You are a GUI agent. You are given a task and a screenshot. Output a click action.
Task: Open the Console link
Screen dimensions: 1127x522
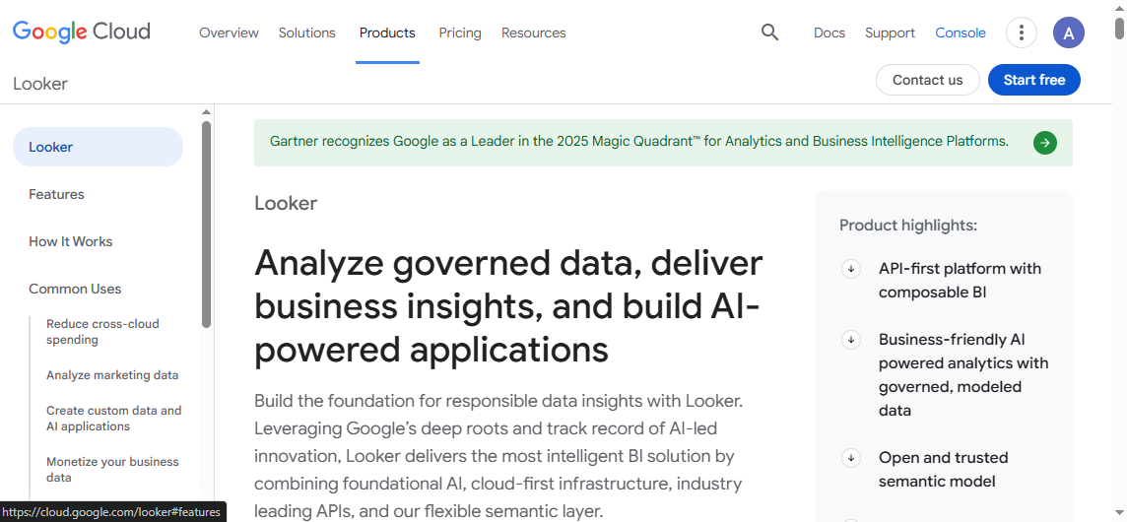pos(960,33)
